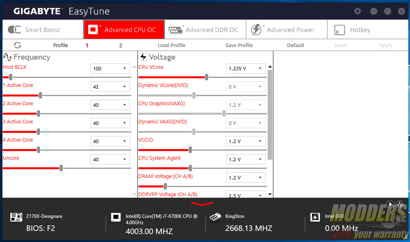410x242 pixels.
Task: Open the DRAM Voltage (CH A/B) dropdown
Action: pos(246,178)
